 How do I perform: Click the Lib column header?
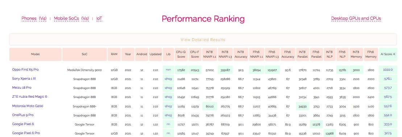click(168, 54)
